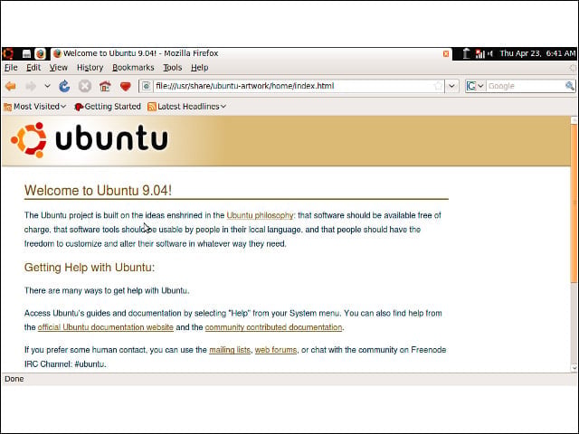This screenshot has height=434, width=579.
Task: Click the Google search input field
Action: [525, 86]
